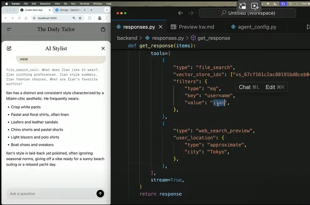Click the sticky 'def get_response(items):' header line
Screen dimensions: 310x205
pos(162,46)
